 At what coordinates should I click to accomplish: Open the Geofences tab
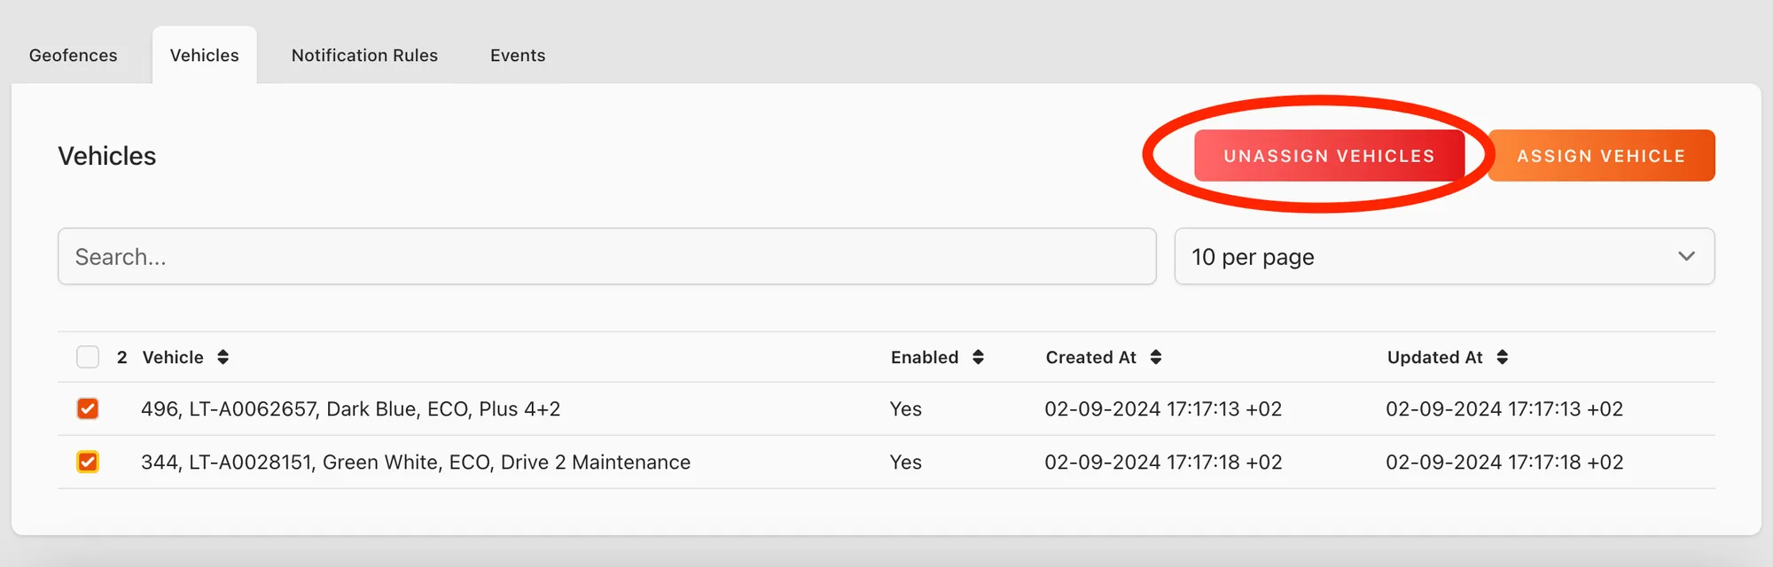73,55
